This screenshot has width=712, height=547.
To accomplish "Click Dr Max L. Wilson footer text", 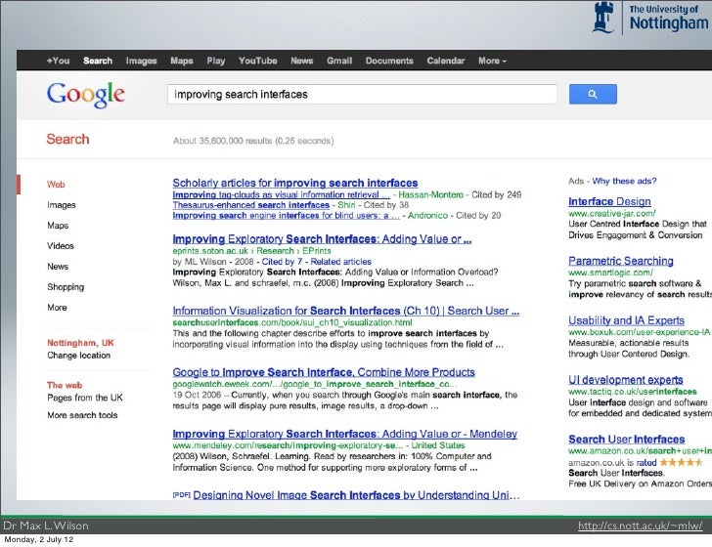I will click(45, 526).
